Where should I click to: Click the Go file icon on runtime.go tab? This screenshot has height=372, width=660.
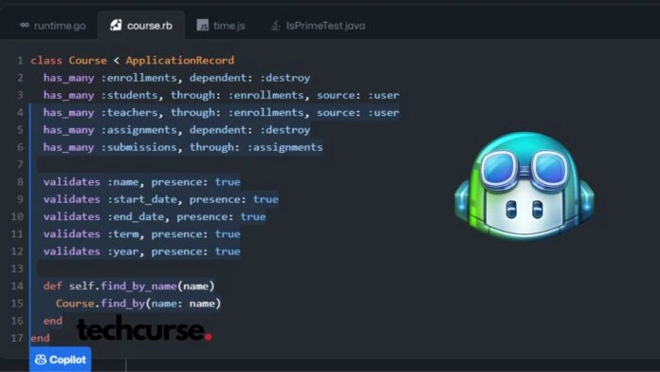25,26
